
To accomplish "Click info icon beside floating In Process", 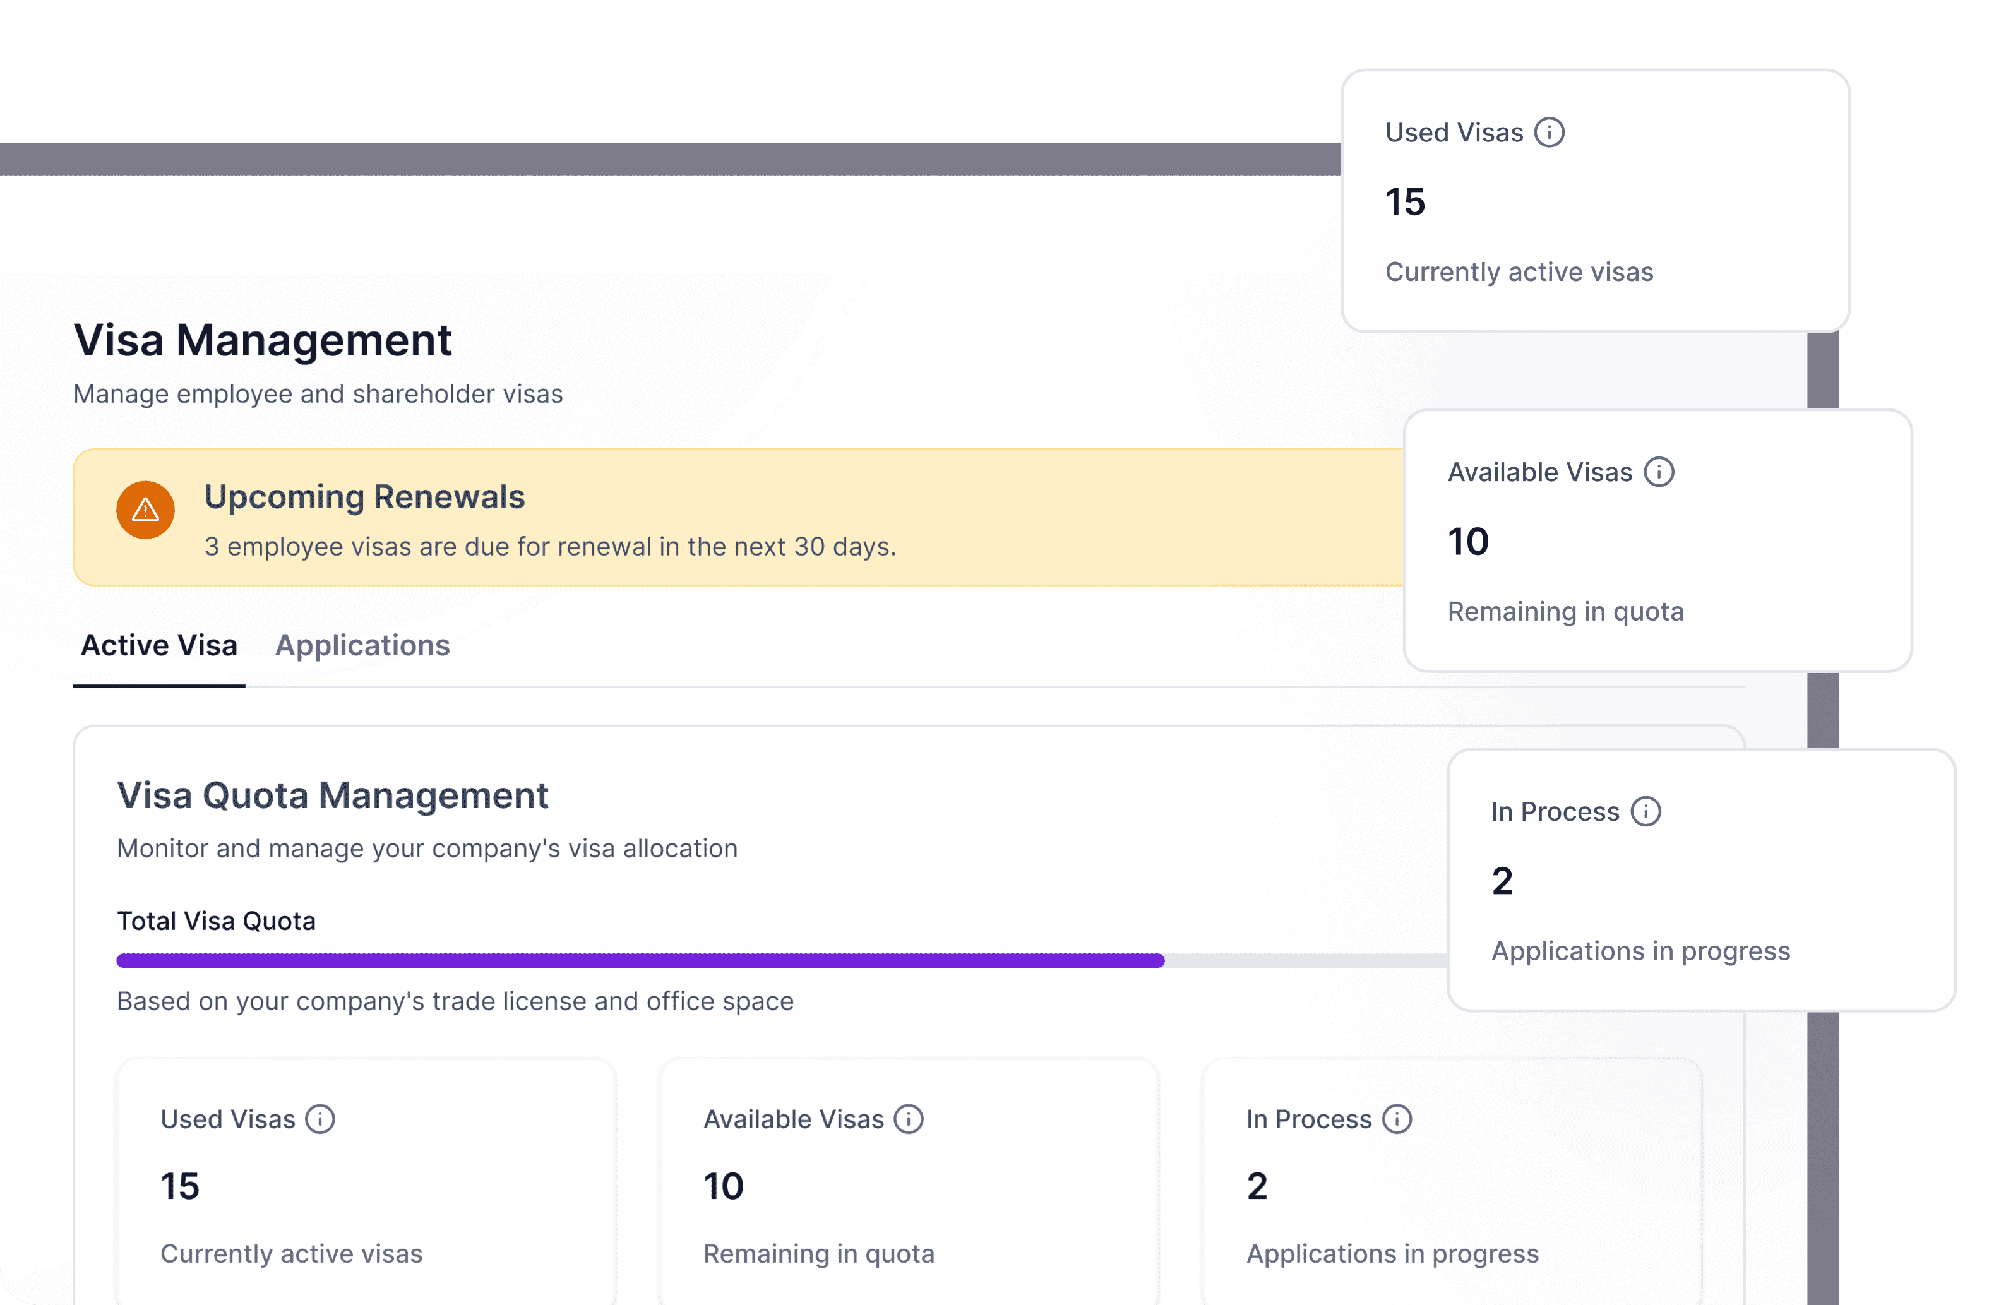I will click(x=1646, y=811).
